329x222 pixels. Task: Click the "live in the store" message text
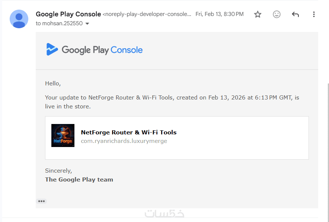(68, 107)
